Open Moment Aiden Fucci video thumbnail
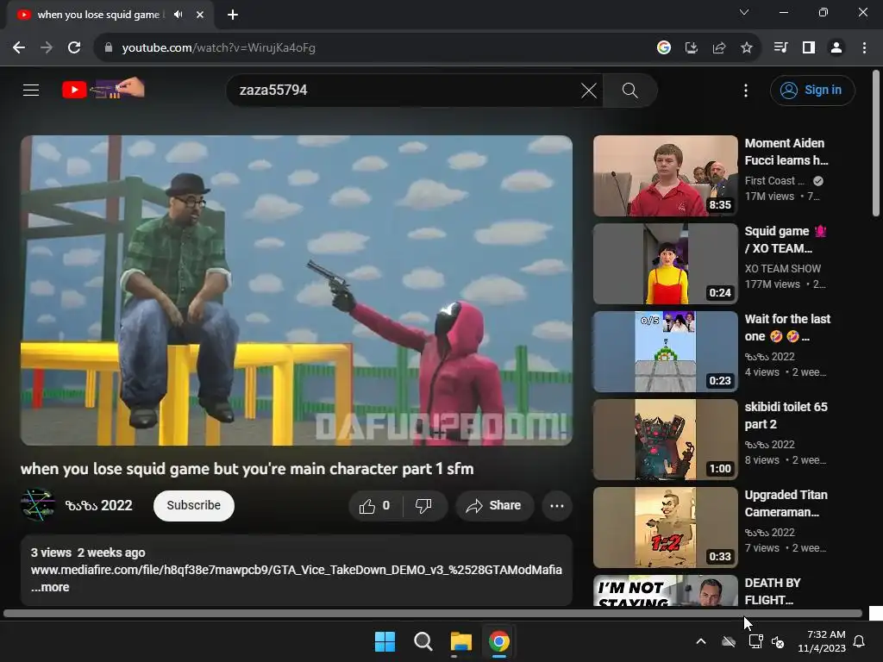 coord(665,176)
